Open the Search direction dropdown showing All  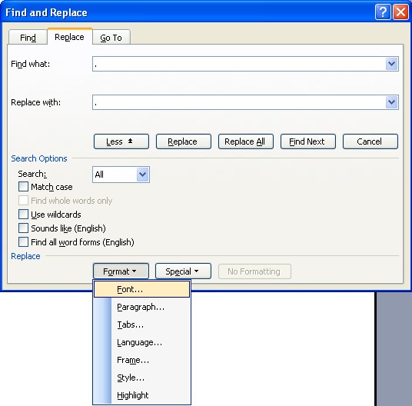pyautogui.click(x=121, y=175)
